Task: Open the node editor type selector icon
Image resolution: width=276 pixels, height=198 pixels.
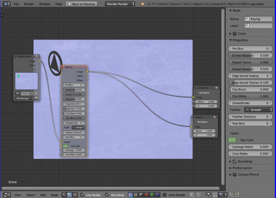Action: point(7,195)
